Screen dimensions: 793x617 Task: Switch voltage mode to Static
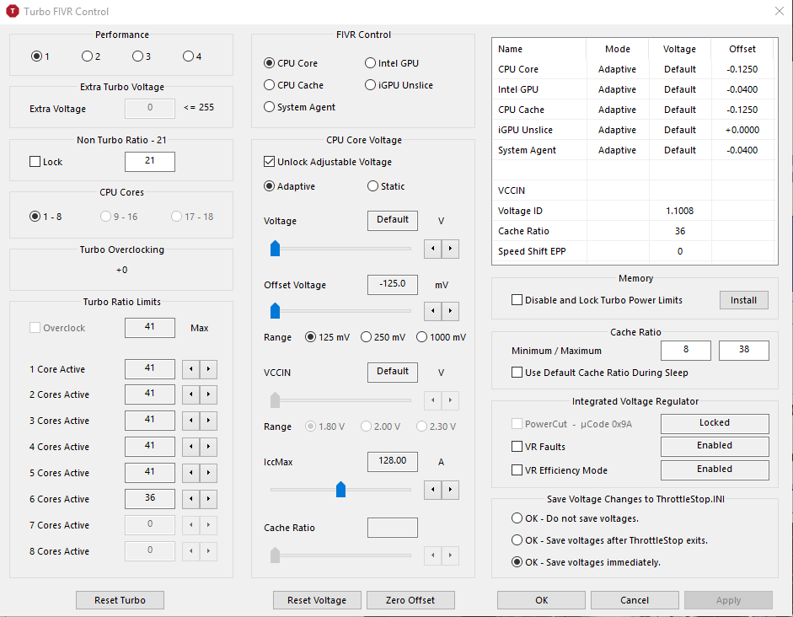(x=386, y=186)
